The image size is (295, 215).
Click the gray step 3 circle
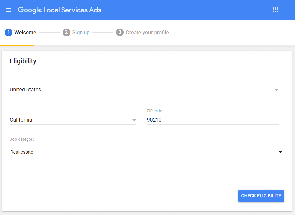coord(120,32)
